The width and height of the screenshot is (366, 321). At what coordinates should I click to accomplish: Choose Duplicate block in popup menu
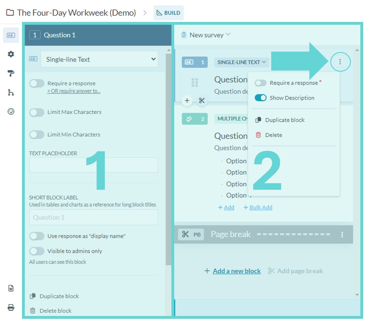pyautogui.click(x=280, y=120)
